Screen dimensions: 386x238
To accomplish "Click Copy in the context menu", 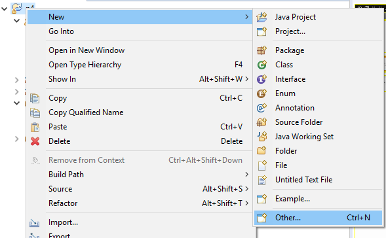I will click(x=140, y=98).
